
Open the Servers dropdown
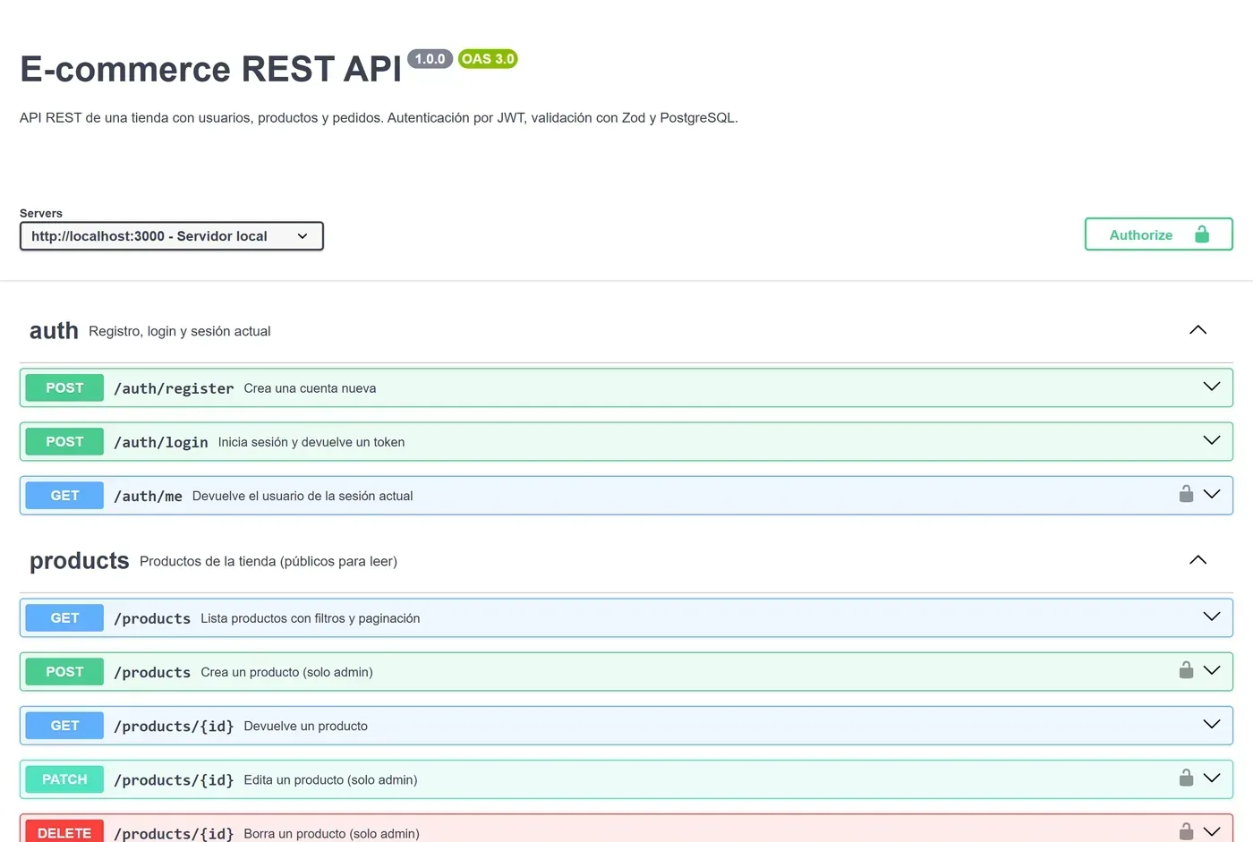click(171, 236)
